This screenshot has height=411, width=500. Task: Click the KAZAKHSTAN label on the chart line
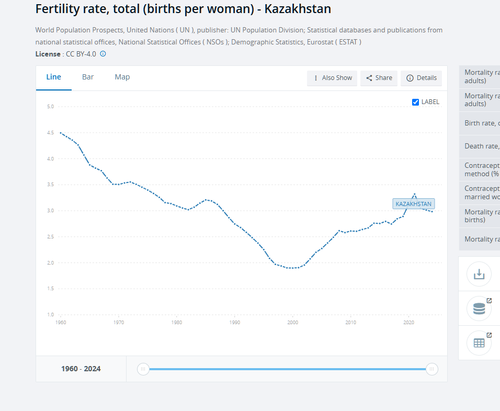click(414, 204)
